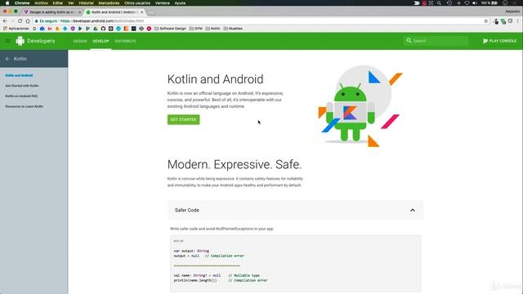
Task: Click the 'Modern. Expressive. Safe.' heading
Action: click(x=235, y=164)
